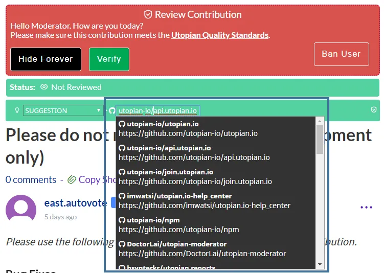This screenshot has width=384, height=273.
Task: Click the suggestions list scrollbar thumb
Action: pos(320,140)
